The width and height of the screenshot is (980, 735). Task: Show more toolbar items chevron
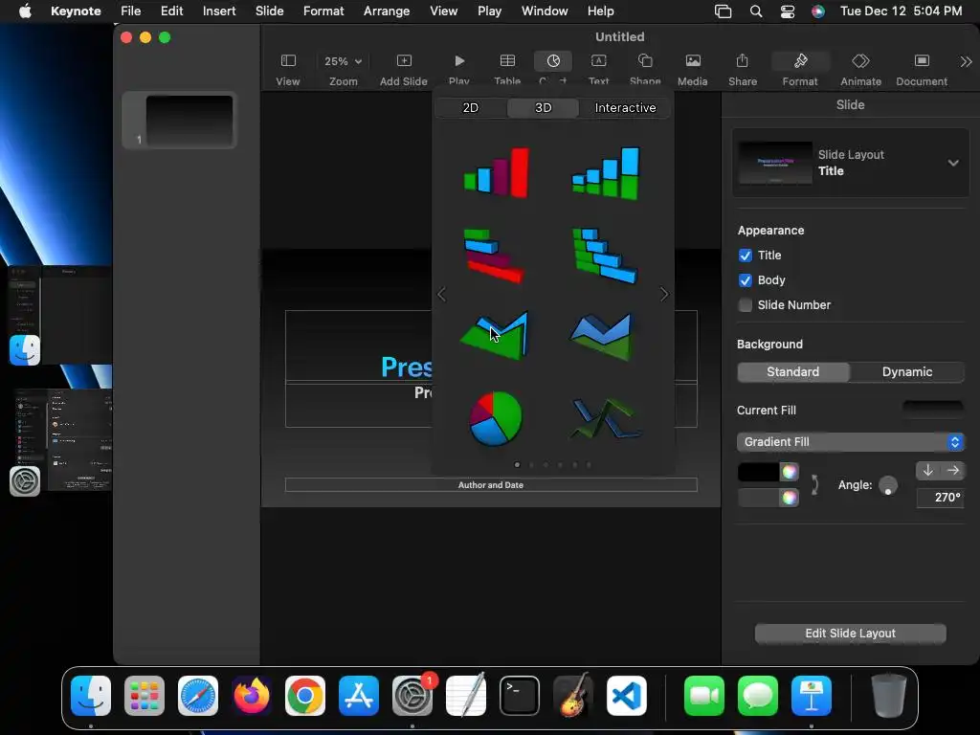(x=967, y=61)
